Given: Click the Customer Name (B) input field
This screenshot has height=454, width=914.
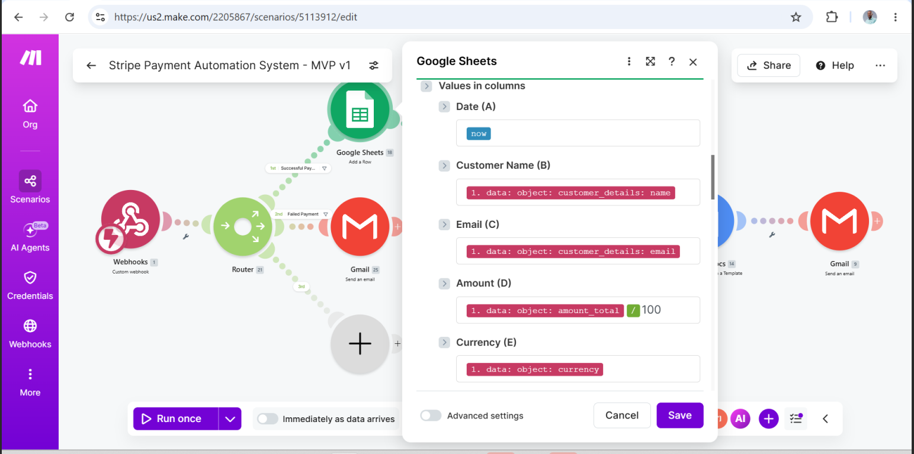Looking at the screenshot, I should (x=578, y=192).
